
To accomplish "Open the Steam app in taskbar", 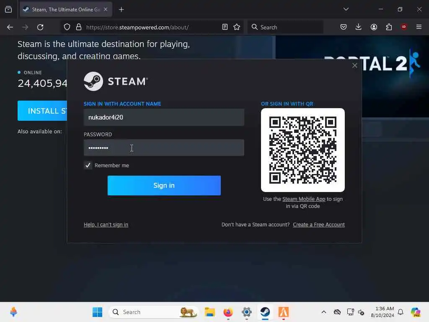I will coord(265,312).
